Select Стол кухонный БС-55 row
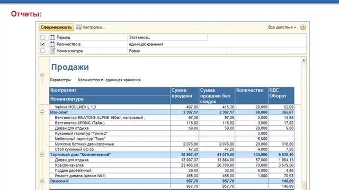 point(172,149)
